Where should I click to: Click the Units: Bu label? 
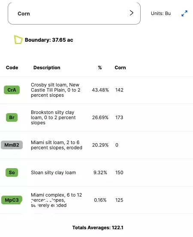point(161,13)
